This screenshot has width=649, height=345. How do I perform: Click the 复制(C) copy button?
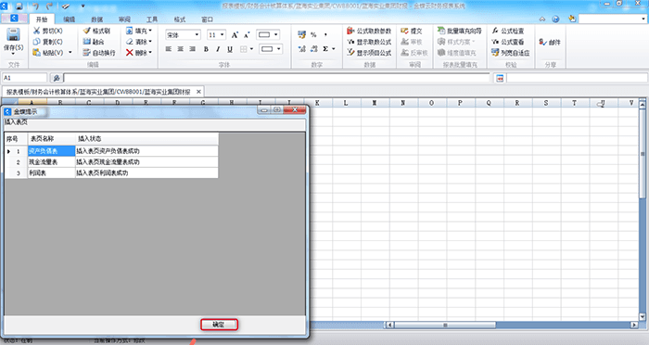(48, 42)
